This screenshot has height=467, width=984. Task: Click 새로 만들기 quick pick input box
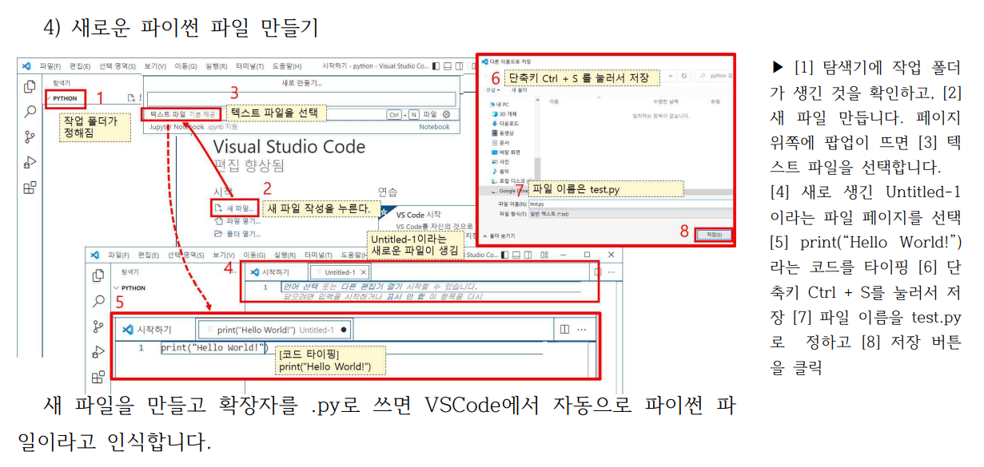pos(301,99)
